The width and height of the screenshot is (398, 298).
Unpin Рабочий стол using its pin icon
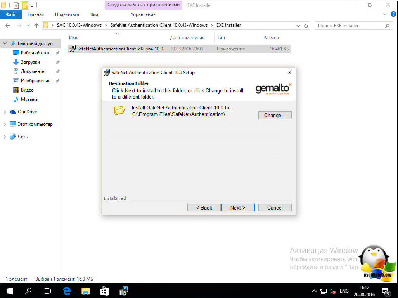pyautogui.click(x=58, y=53)
